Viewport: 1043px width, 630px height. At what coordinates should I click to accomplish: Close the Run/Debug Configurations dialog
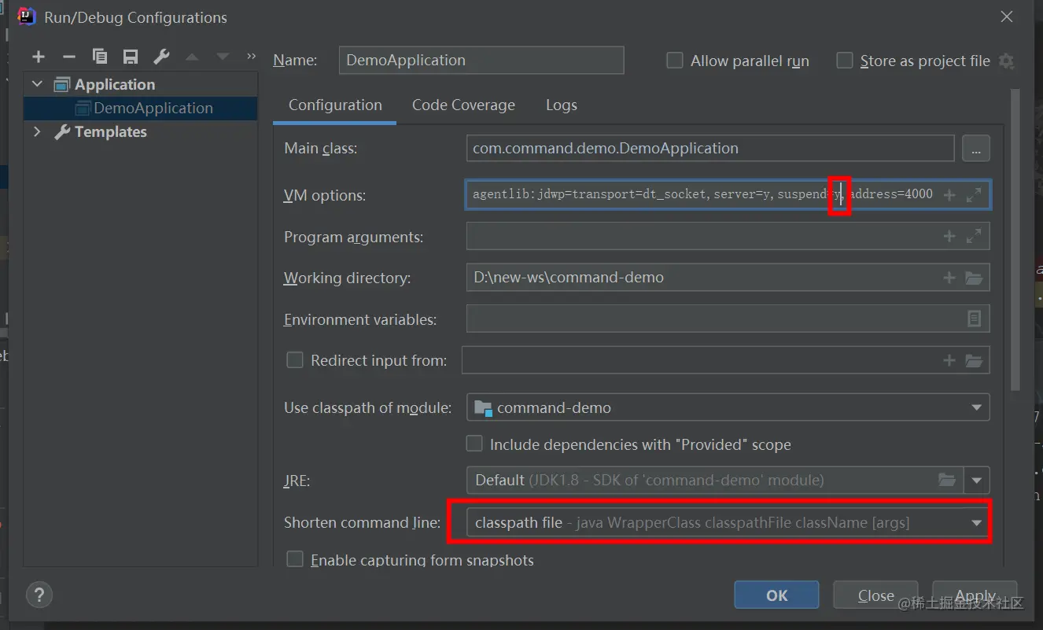[x=1007, y=17]
